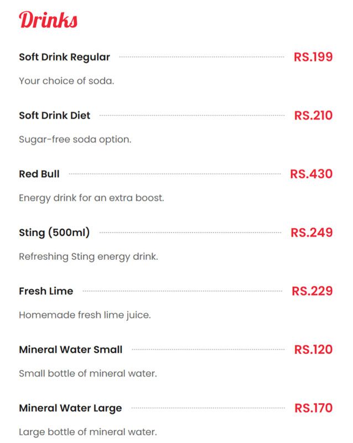
Task: Select the Red Bull item
Action: [x=39, y=174]
